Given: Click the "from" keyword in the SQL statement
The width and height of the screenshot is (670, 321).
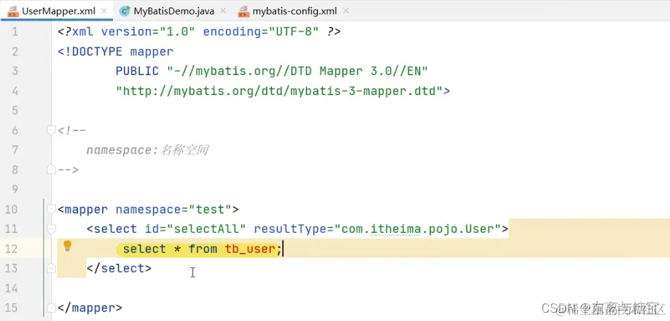Looking at the screenshot, I should pos(203,249).
